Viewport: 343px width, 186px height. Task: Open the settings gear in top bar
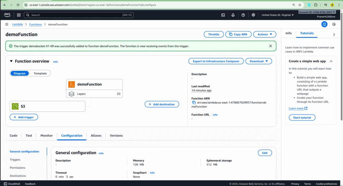tap(253, 15)
